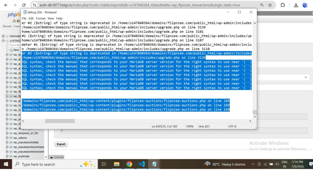Viewport: 313px width, 176px height.
Task: Open the Windows Start menu
Action: [6, 164]
